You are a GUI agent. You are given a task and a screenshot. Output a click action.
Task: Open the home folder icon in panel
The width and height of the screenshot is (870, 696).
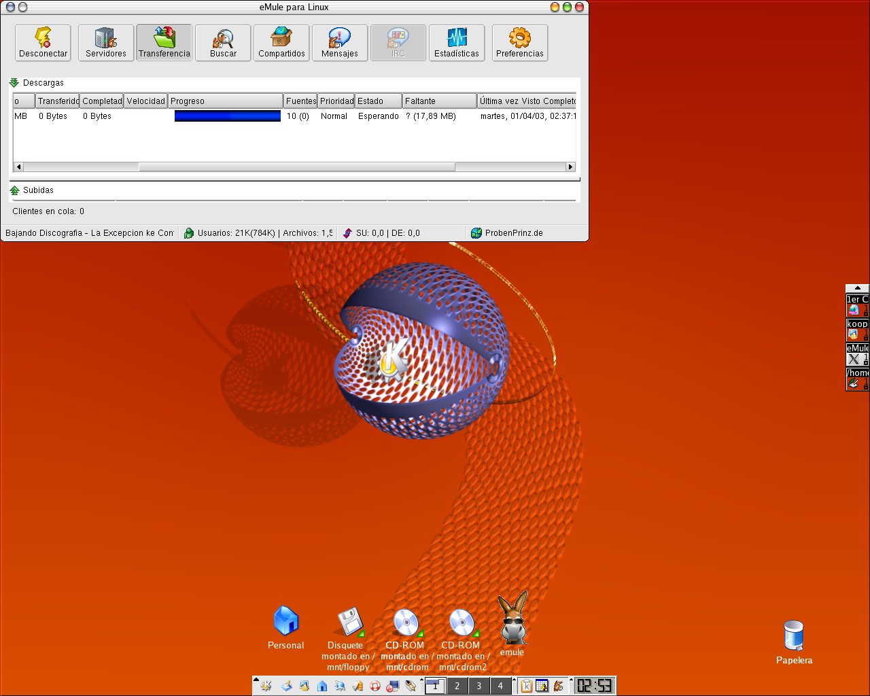coord(322,686)
